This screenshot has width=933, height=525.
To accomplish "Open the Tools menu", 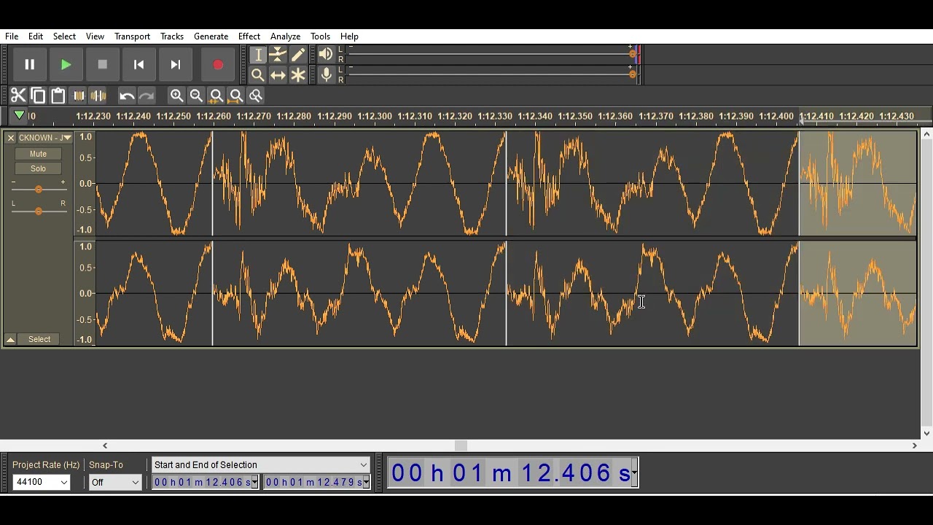I will click(x=320, y=36).
